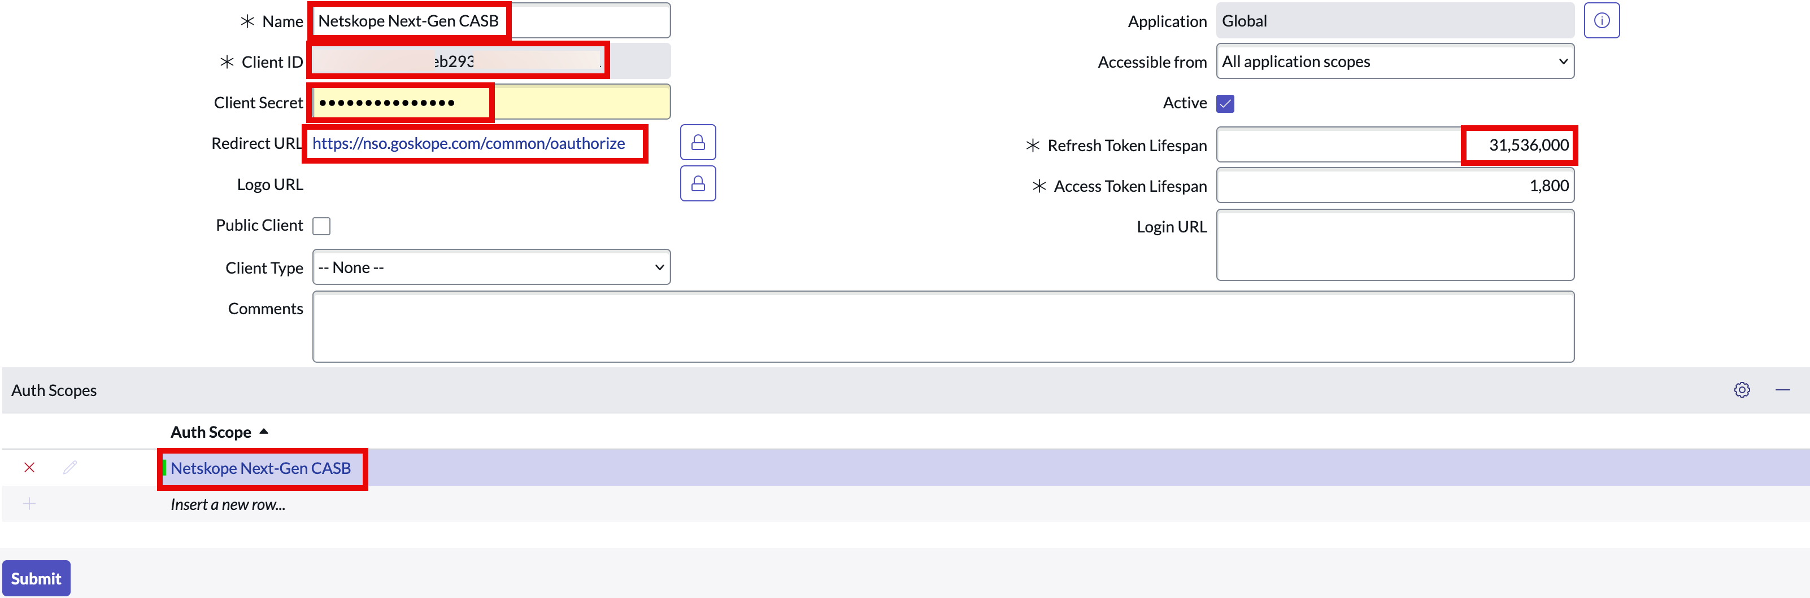Edit the Netskope Next-Gen CASB scope row

coord(69,468)
